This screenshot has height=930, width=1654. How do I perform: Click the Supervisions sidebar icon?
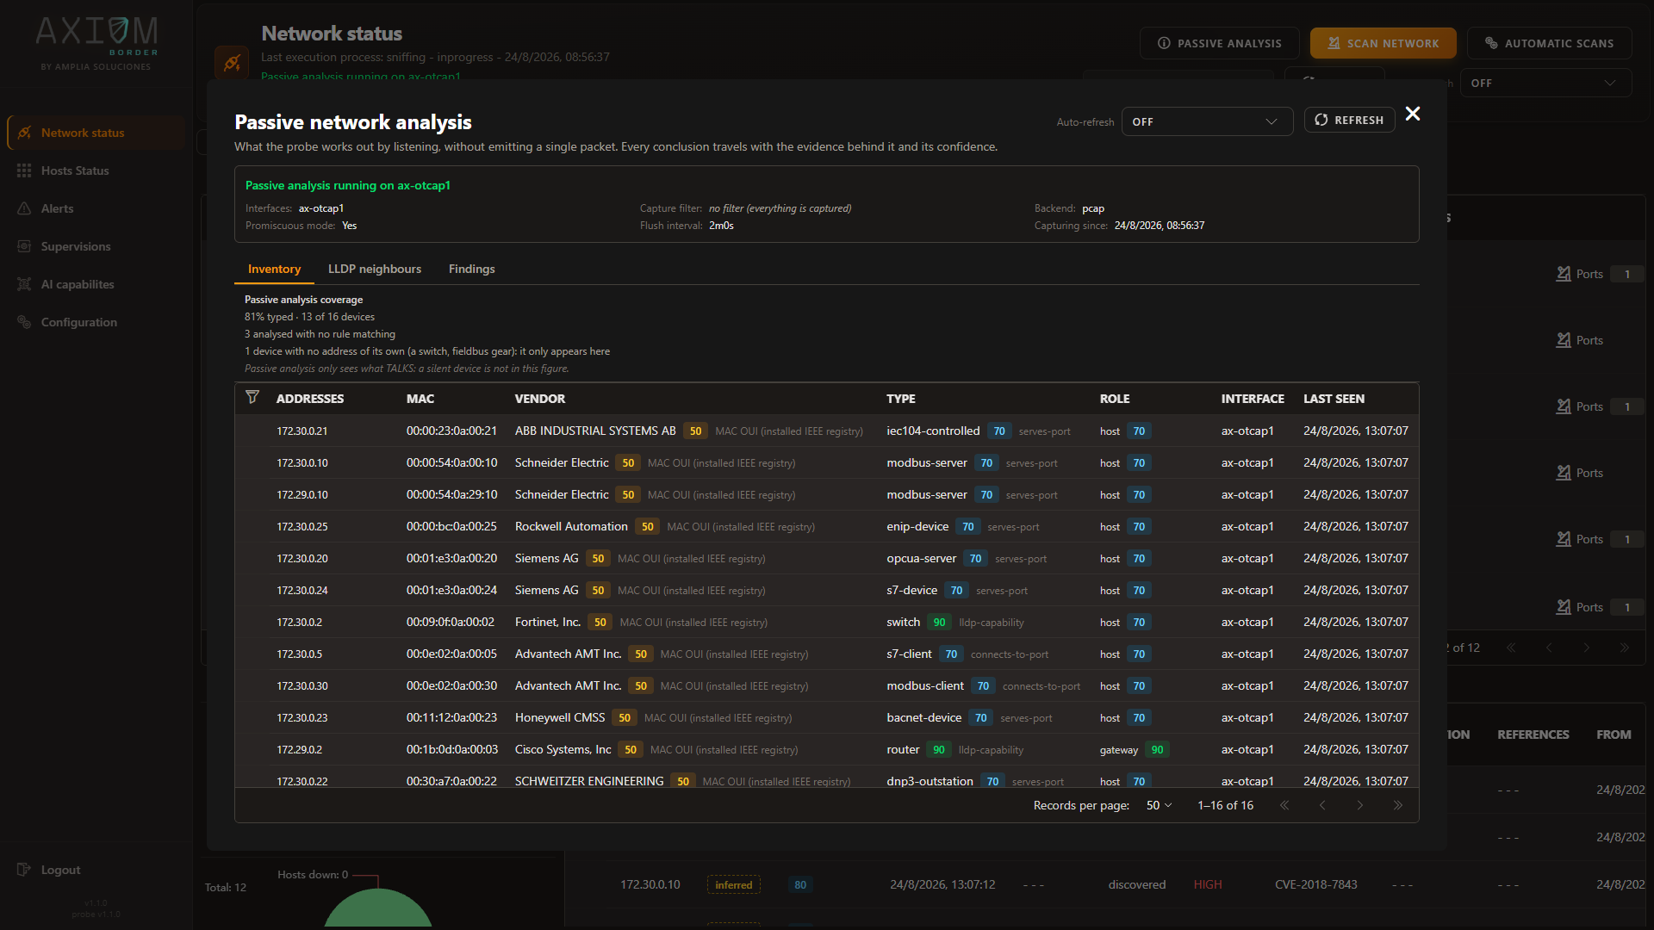pyautogui.click(x=24, y=246)
